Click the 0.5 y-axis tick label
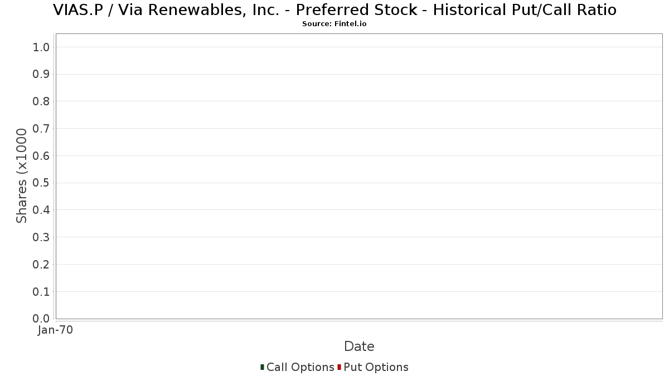 coord(42,183)
